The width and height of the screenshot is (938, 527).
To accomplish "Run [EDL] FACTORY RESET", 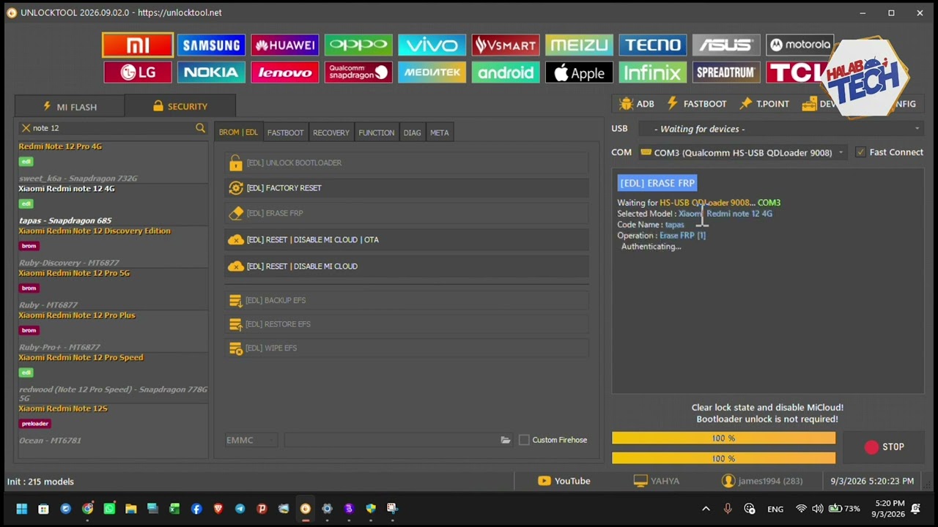I will coord(407,188).
